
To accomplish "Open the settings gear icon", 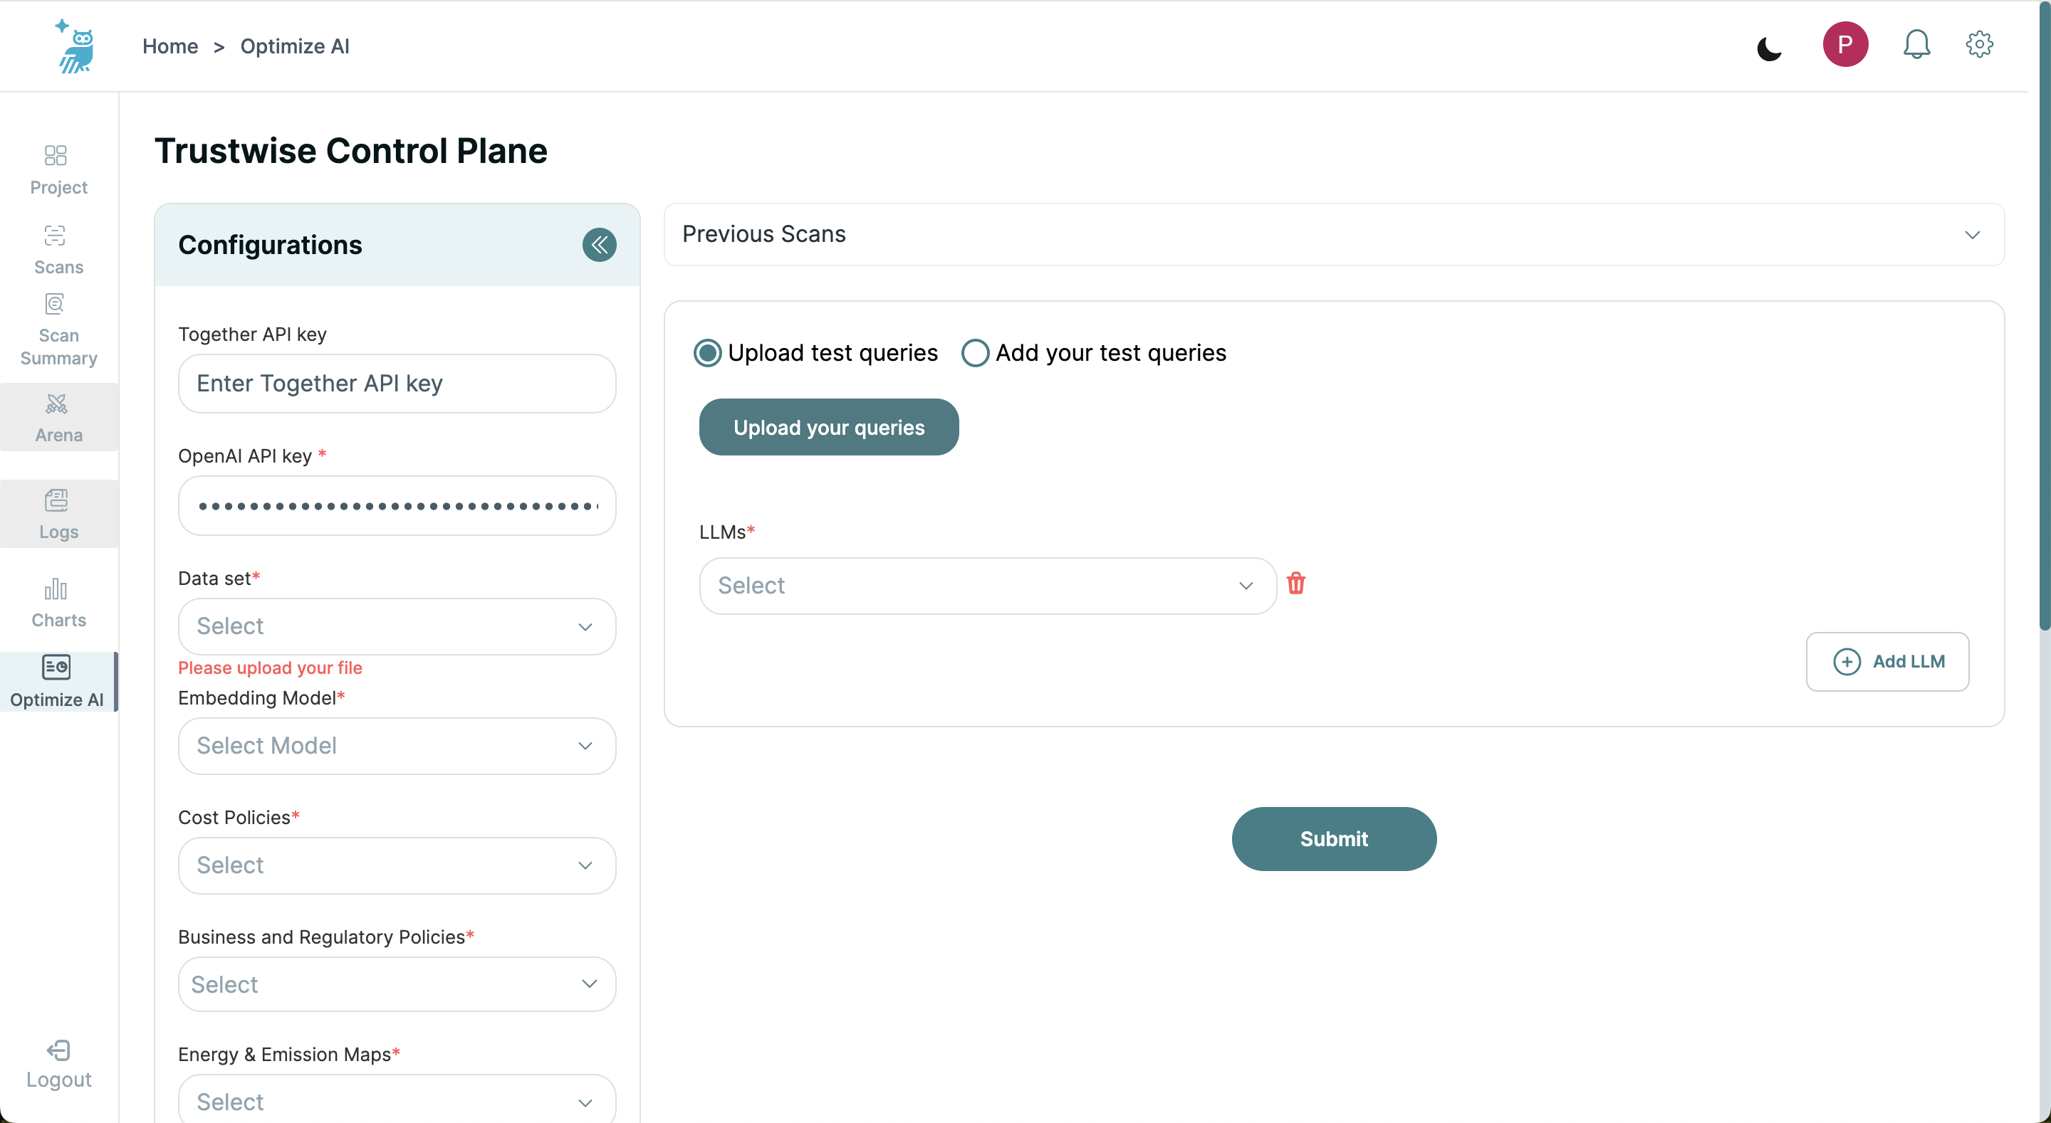I will point(1978,45).
